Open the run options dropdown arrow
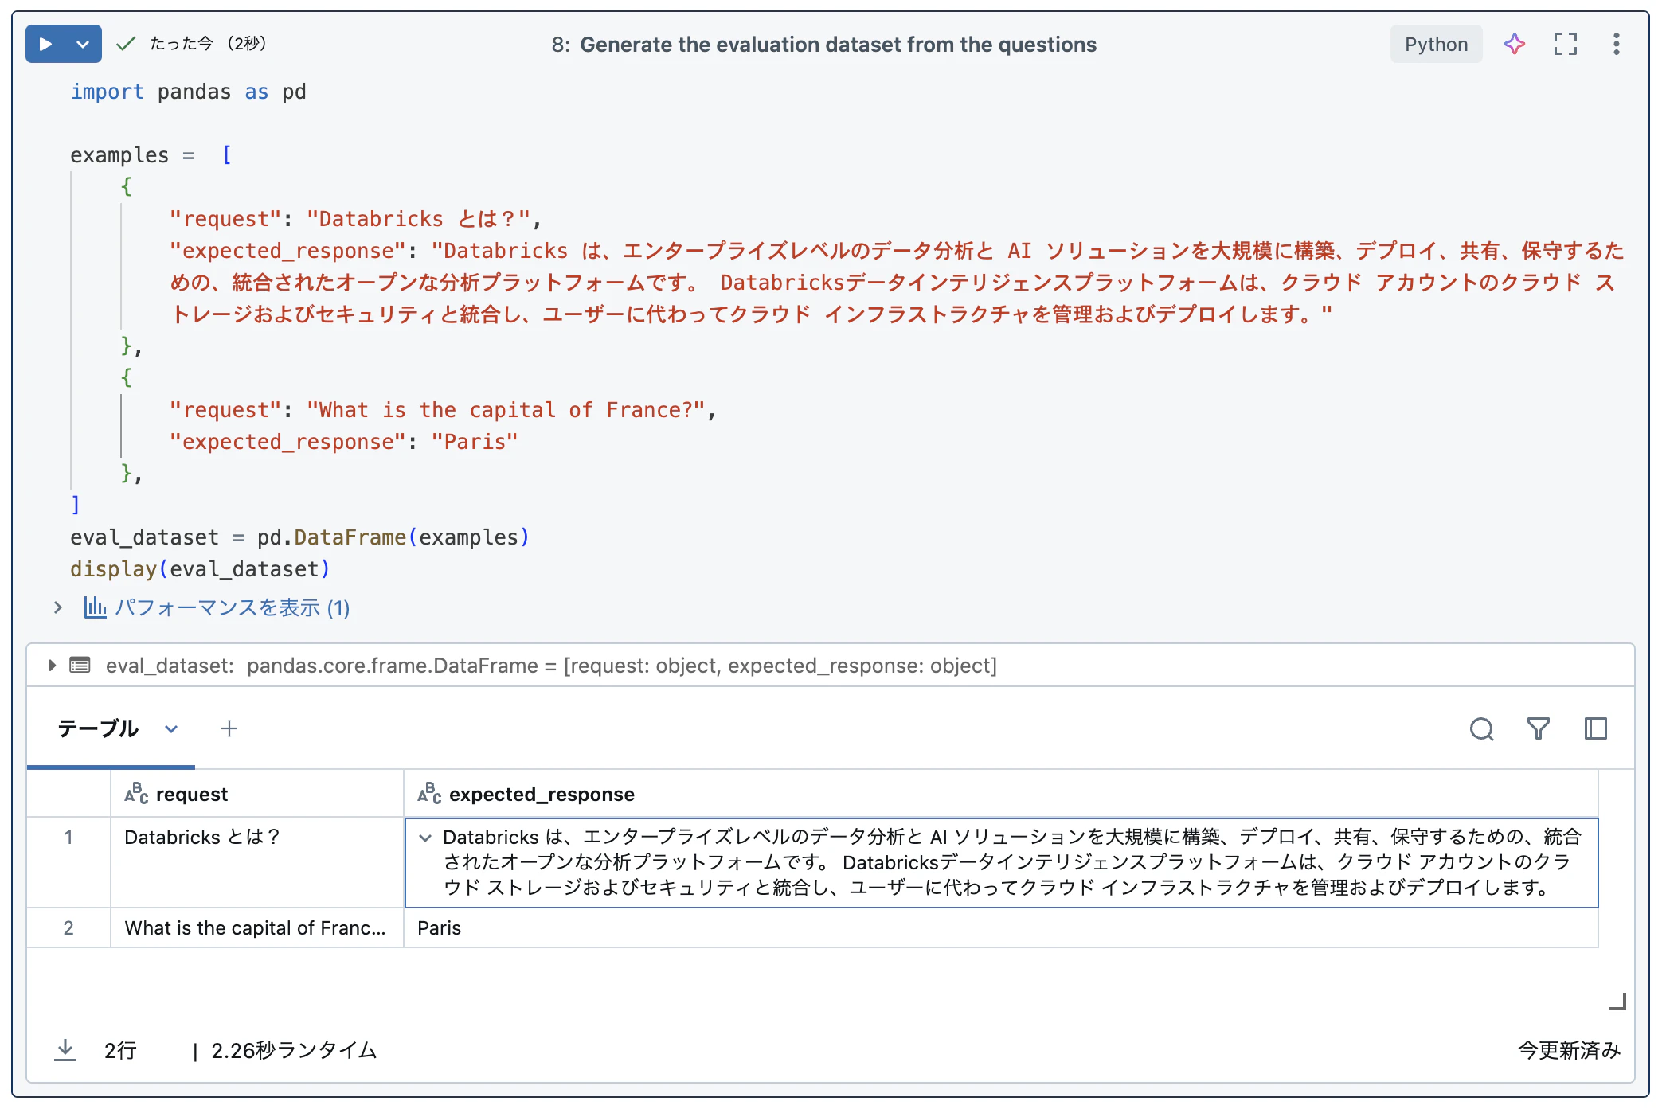The height and width of the screenshot is (1113, 1666). coord(83,44)
